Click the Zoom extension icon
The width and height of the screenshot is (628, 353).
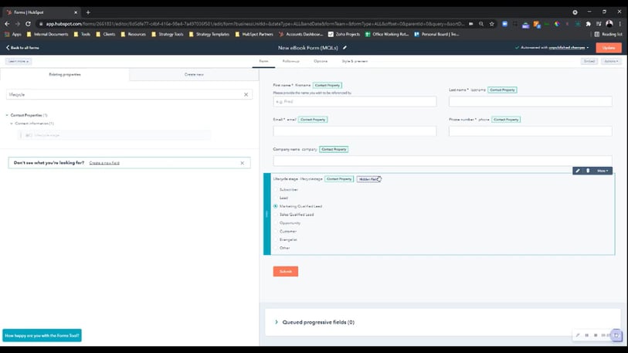[x=504, y=24]
